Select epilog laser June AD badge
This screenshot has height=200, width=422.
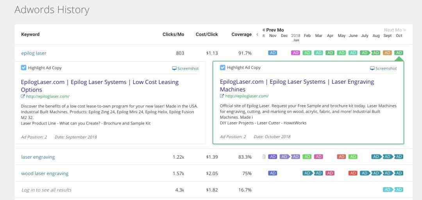[353, 53]
